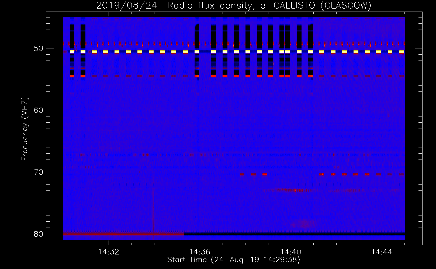The width and height of the screenshot is (436, 269).
Task: Click the 60 frequency tick label
Action: pos(39,111)
